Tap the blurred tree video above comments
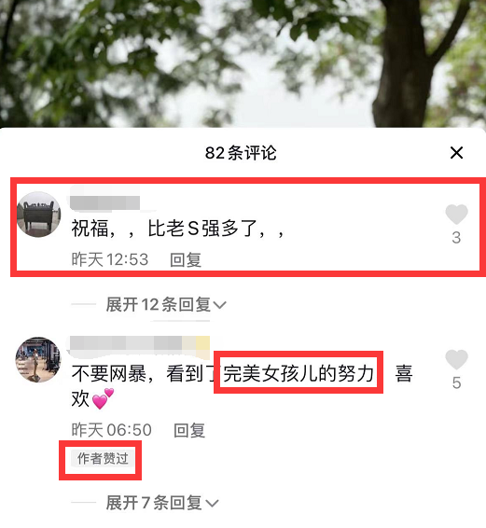The width and height of the screenshot is (486, 528). pos(243,63)
